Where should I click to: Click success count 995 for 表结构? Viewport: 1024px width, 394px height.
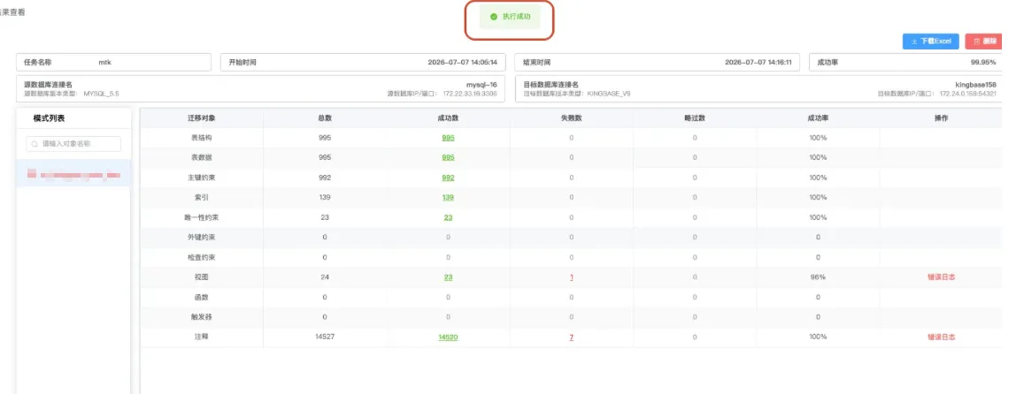click(448, 138)
